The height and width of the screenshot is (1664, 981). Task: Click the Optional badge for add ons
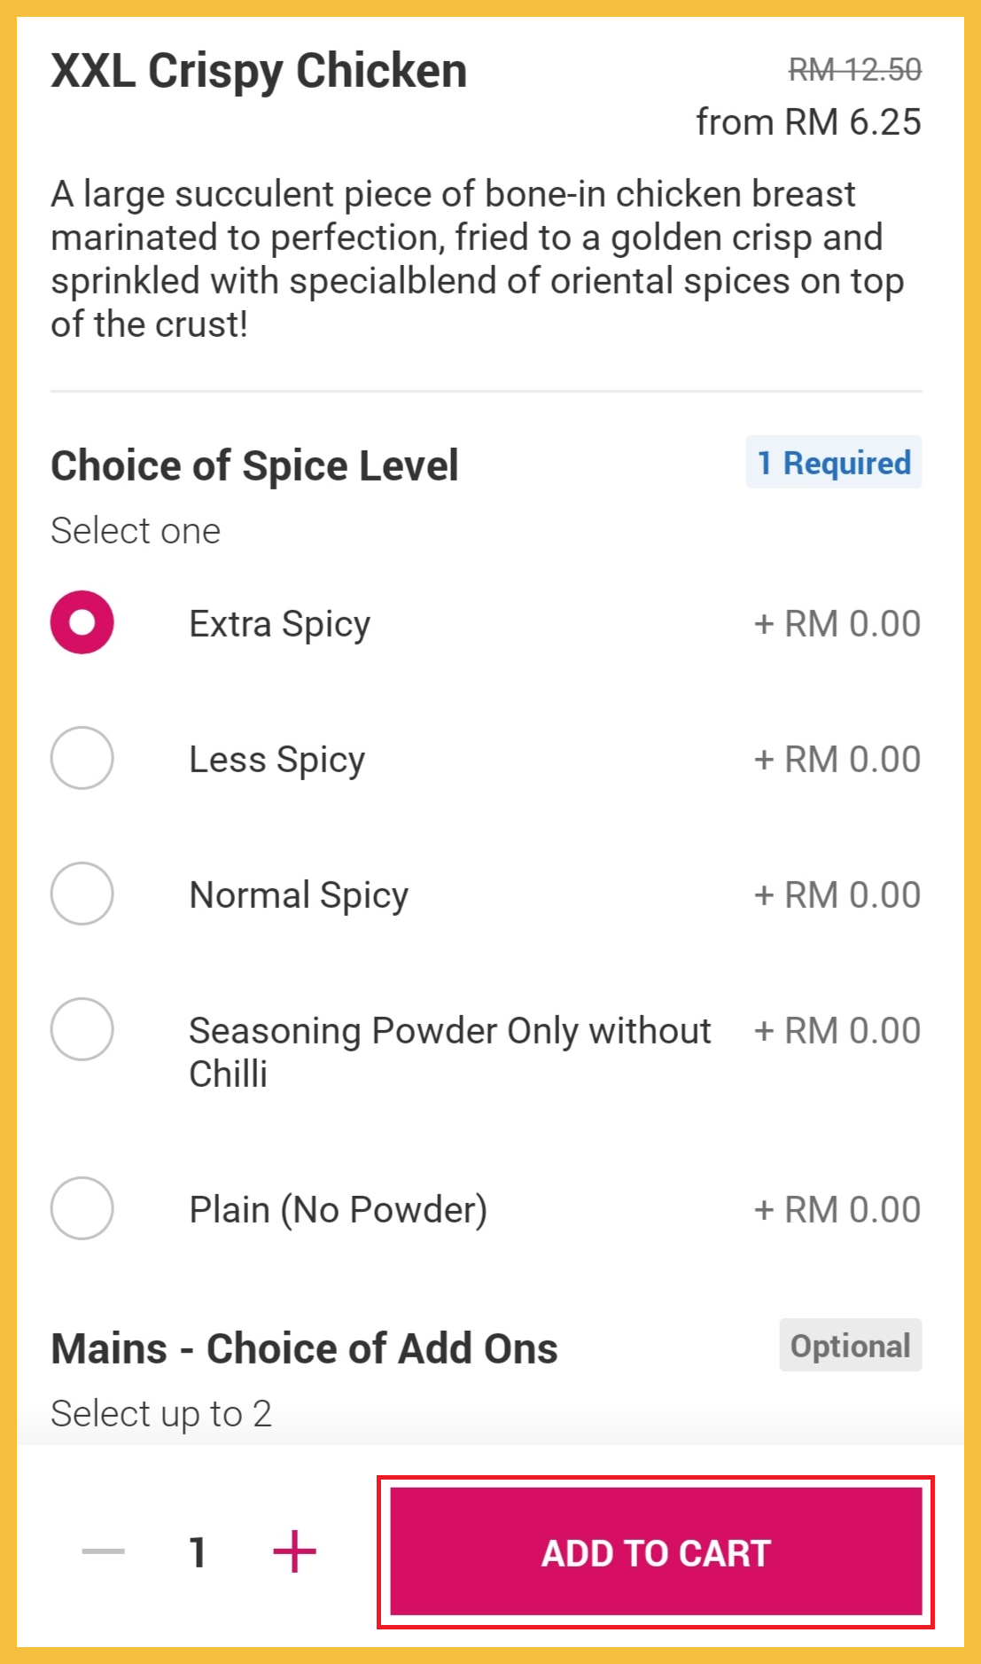pos(850,1345)
